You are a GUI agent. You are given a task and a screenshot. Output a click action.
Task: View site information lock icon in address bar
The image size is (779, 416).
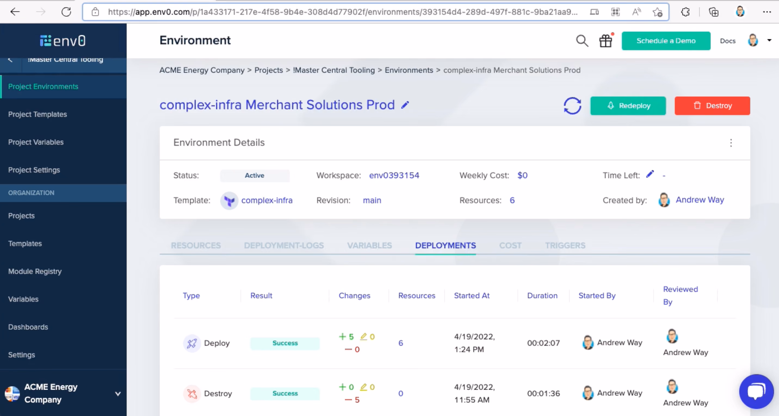(95, 12)
